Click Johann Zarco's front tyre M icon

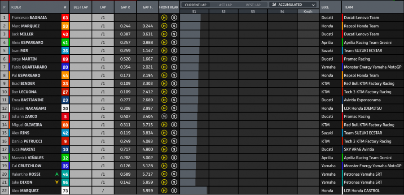tap(164, 116)
